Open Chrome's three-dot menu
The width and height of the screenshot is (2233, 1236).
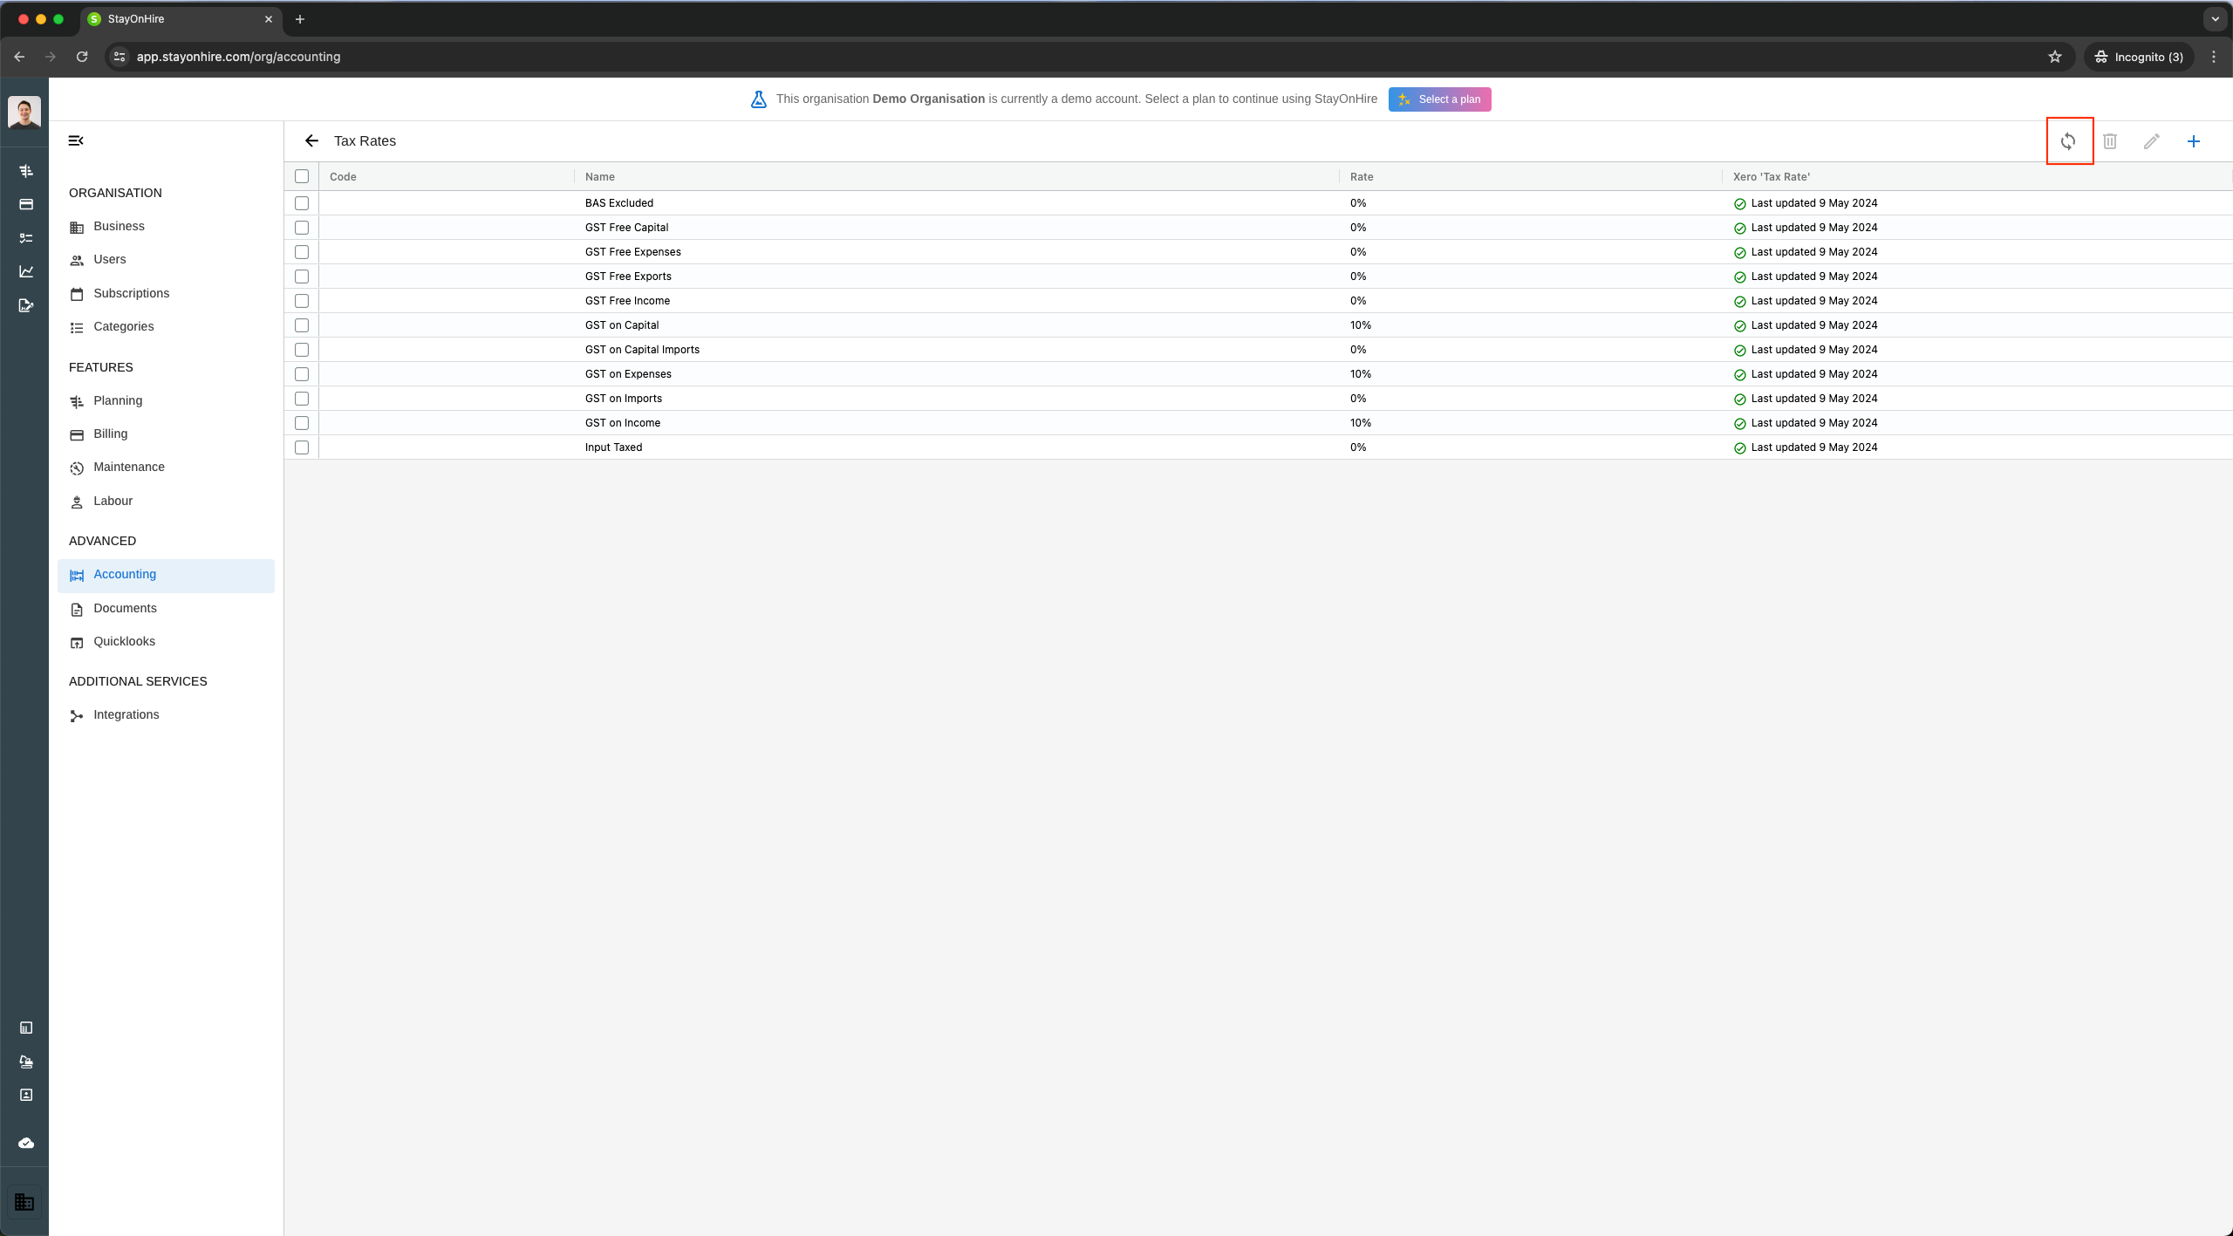click(2214, 57)
